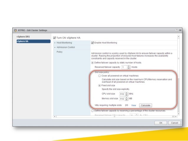Screen dimensions: 188x141
Task: Increase Memory slot size with up arrow
Action: (127, 98)
